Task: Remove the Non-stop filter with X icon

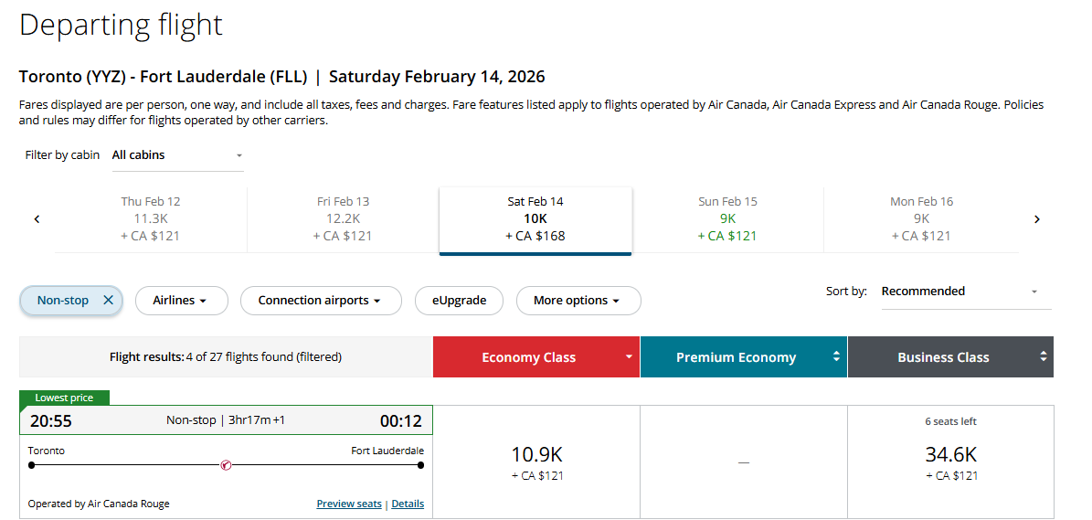Action: pyautogui.click(x=108, y=301)
